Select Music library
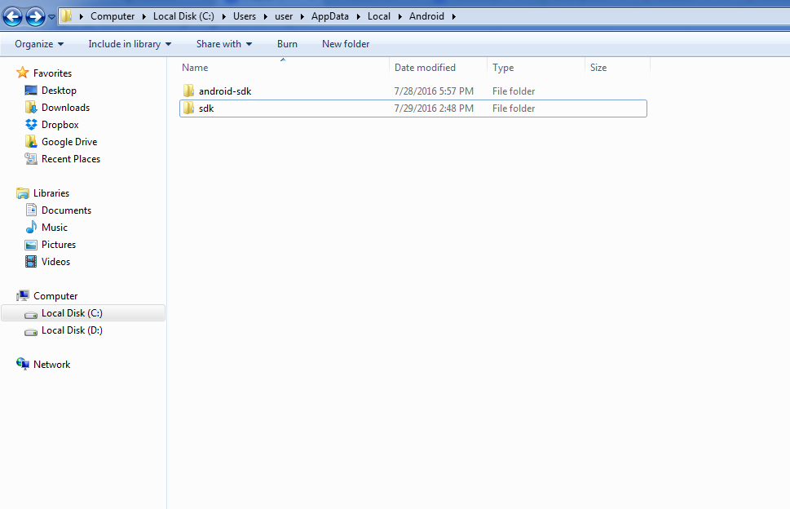790x509 pixels. pos(55,228)
